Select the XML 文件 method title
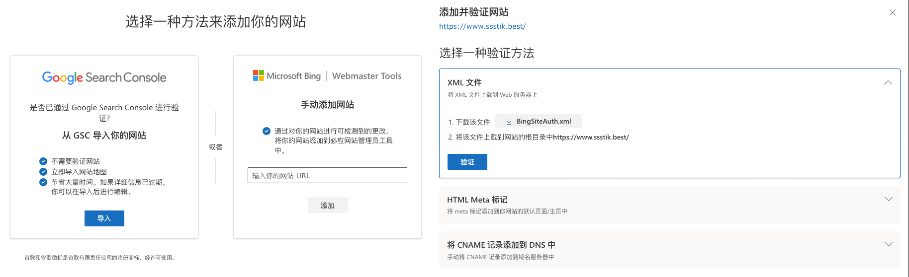Screen dimensions: 909x277 [464, 82]
